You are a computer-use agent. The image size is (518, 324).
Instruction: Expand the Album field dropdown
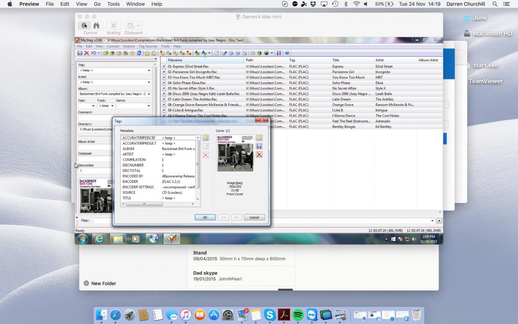149,94
